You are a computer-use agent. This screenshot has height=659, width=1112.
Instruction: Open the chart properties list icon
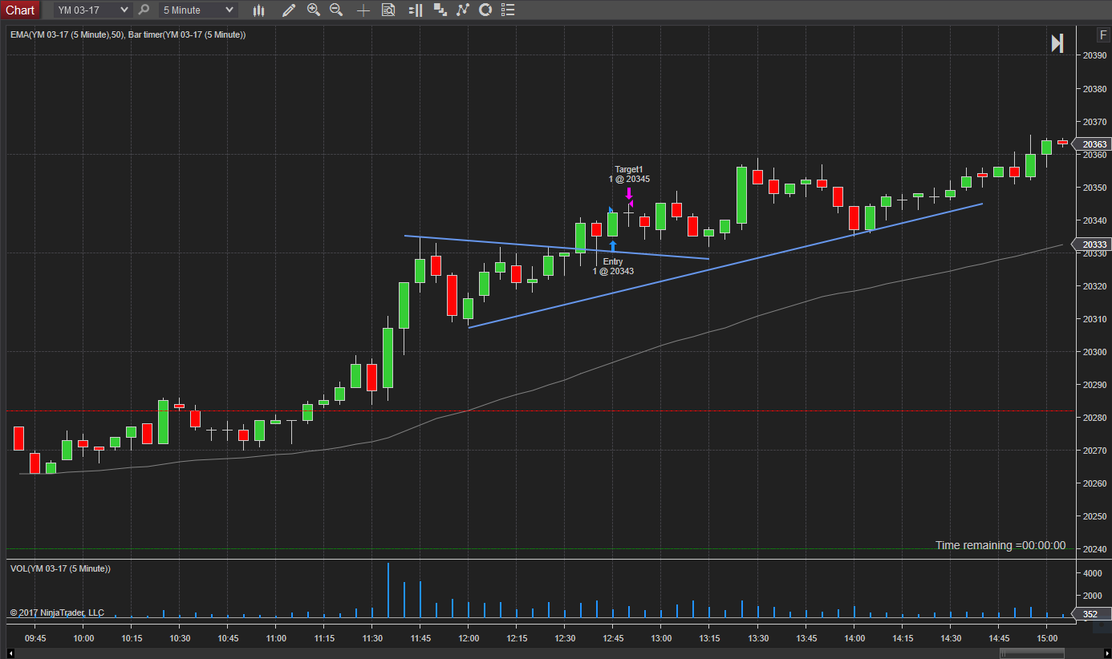[507, 10]
